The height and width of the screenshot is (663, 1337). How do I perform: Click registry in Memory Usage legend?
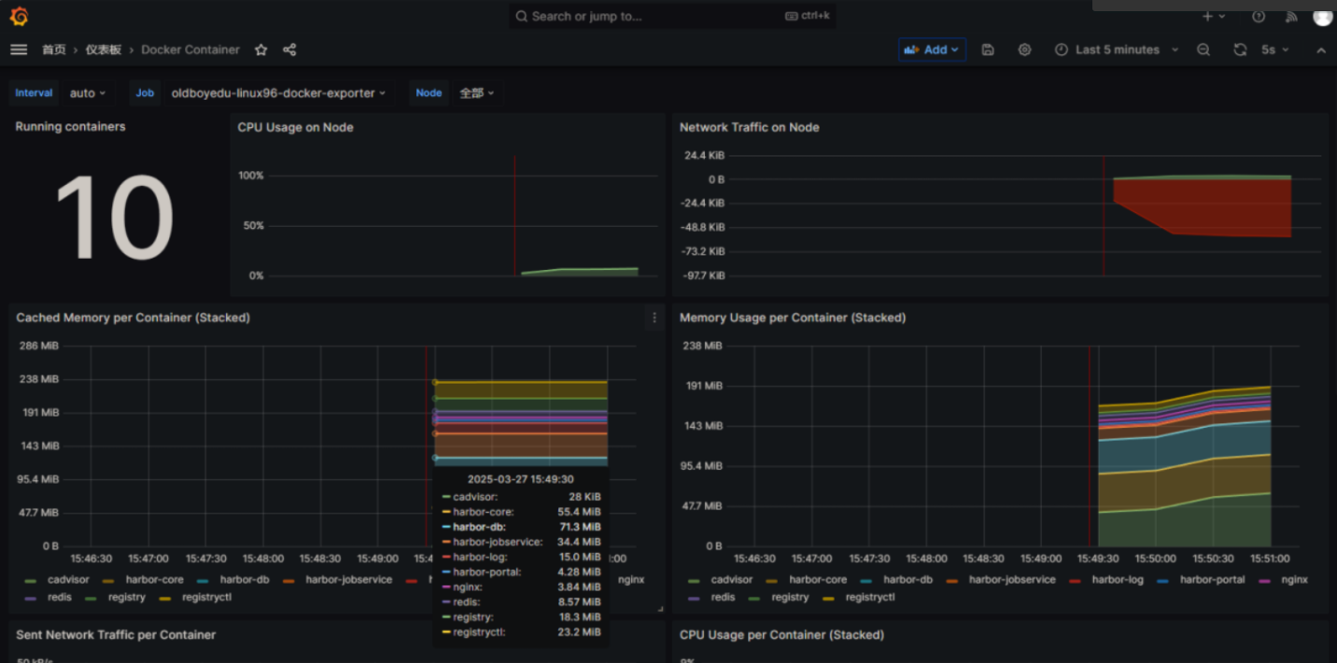(x=790, y=597)
